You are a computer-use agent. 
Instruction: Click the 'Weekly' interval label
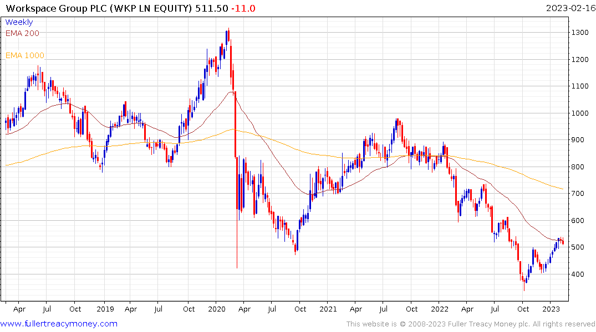coord(19,22)
